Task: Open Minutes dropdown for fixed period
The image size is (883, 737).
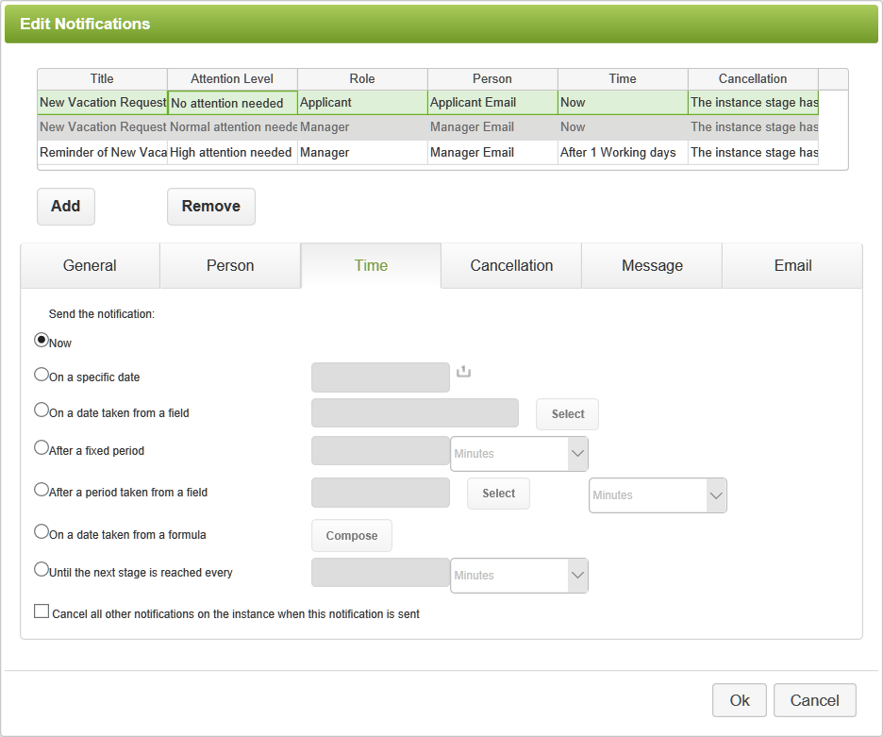Action: coord(519,454)
